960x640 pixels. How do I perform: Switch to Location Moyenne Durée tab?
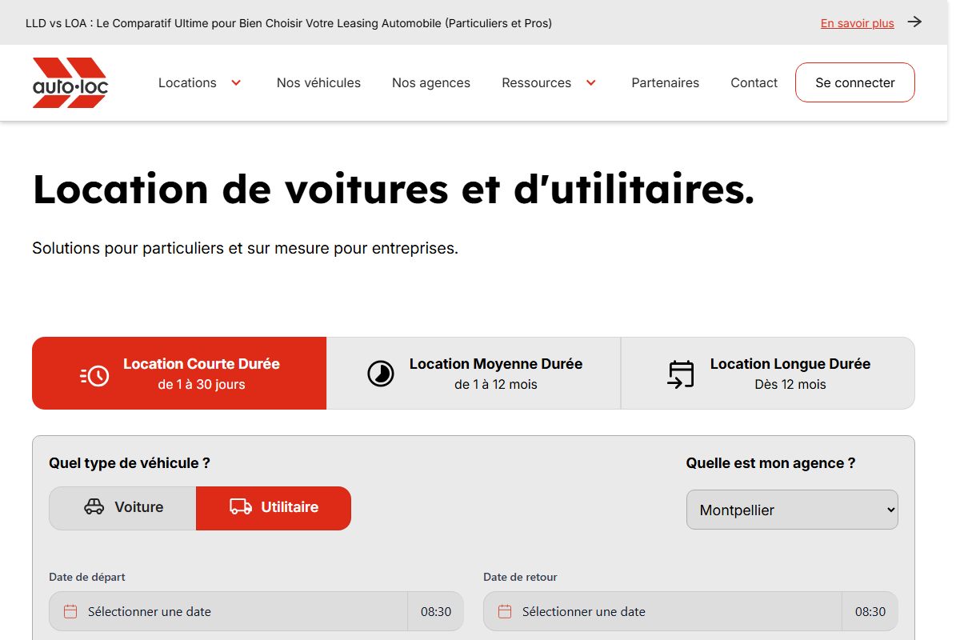pyautogui.click(x=474, y=373)
